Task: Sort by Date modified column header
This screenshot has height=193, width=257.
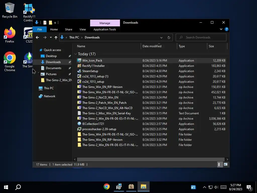Action: [159, 46]
